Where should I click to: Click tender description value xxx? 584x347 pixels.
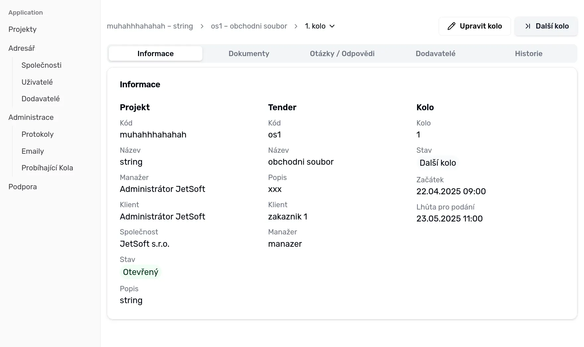(x=275, y=189)
